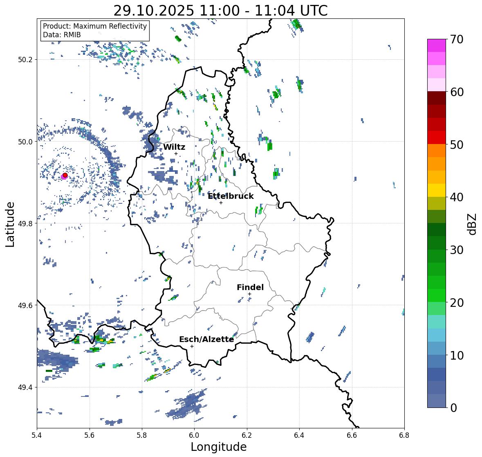This screenshot has height=457, width=482.
Task: Click the 49.8 latitude tick label
Action: click(x=25, y=223)
